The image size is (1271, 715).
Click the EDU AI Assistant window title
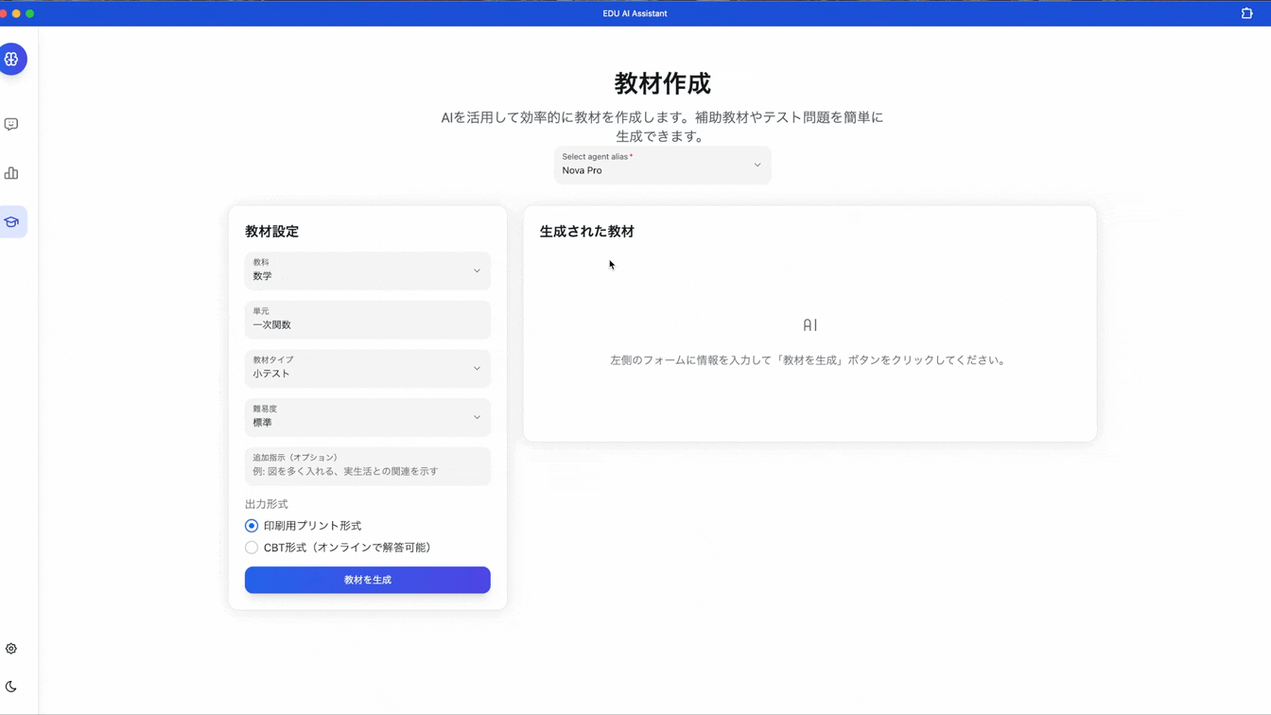(x=635, y=13)
